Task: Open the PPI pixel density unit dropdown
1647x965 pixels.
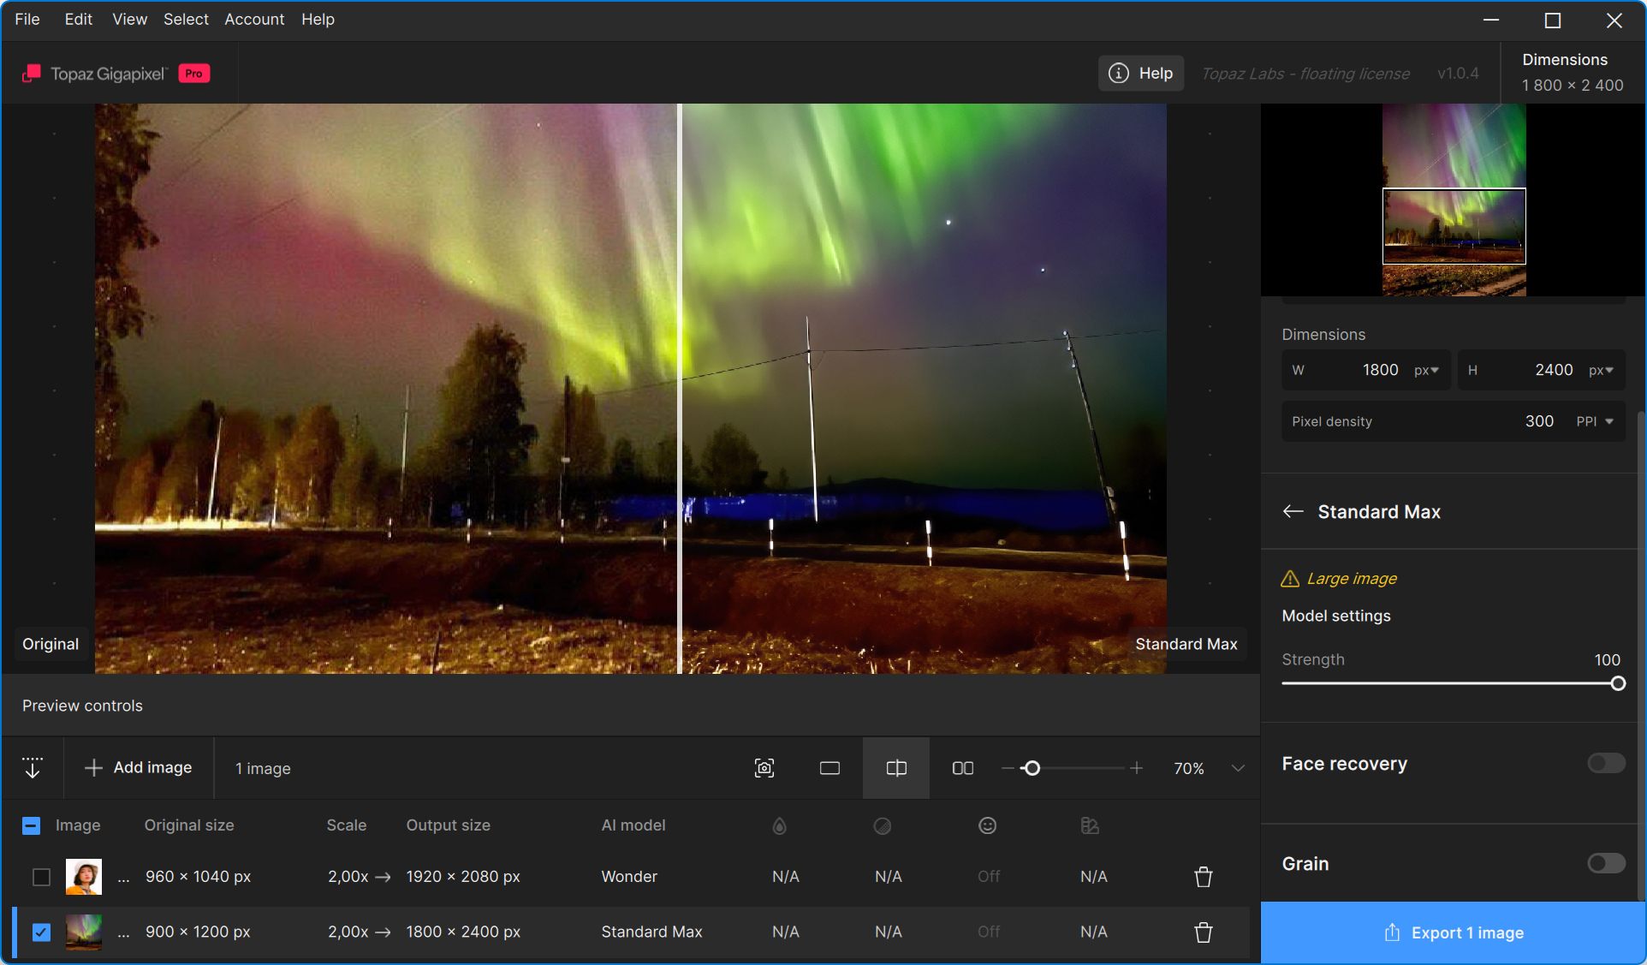Action: (x=1596, y=421)
